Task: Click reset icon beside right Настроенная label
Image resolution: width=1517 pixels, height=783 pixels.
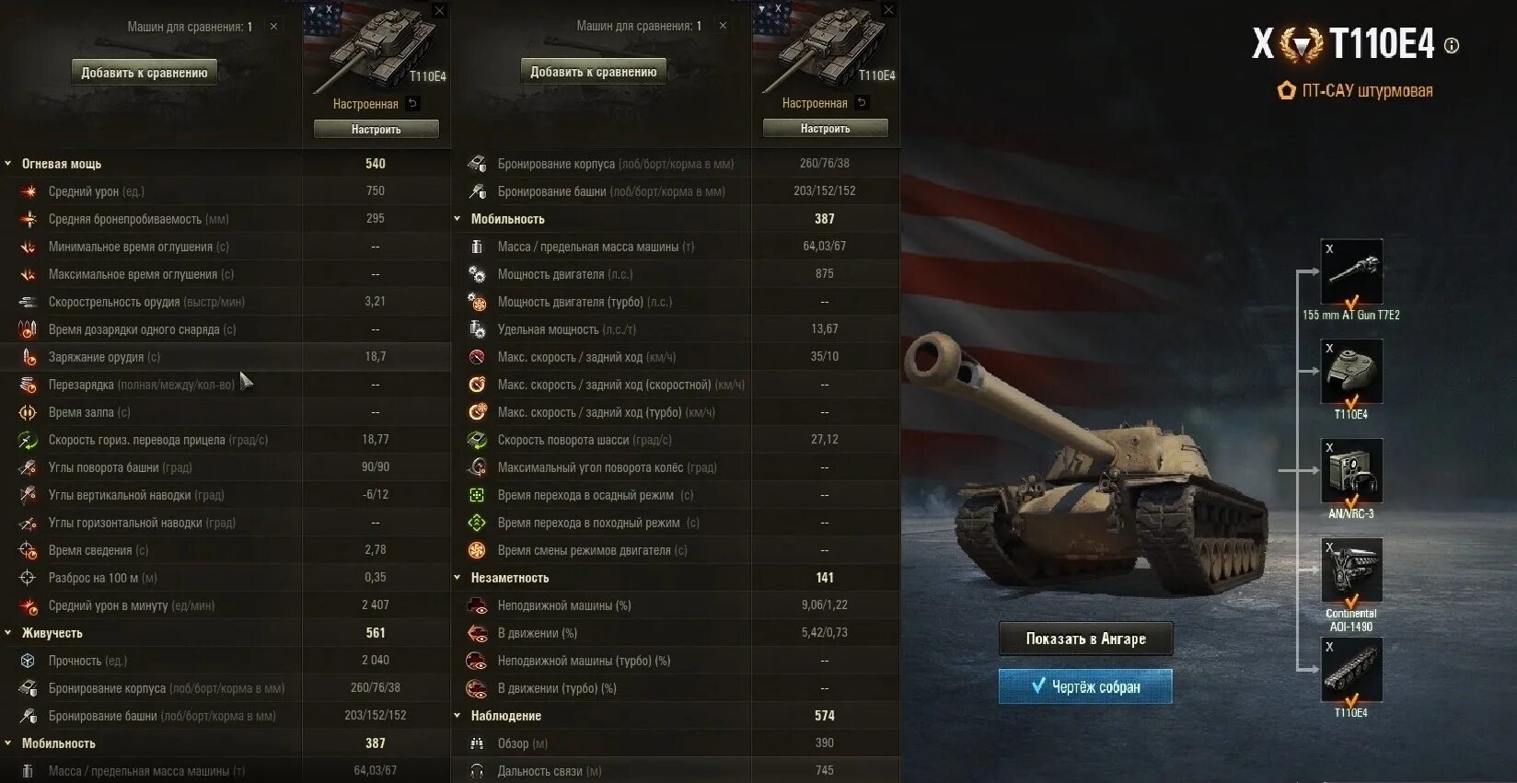Action: 862,103
